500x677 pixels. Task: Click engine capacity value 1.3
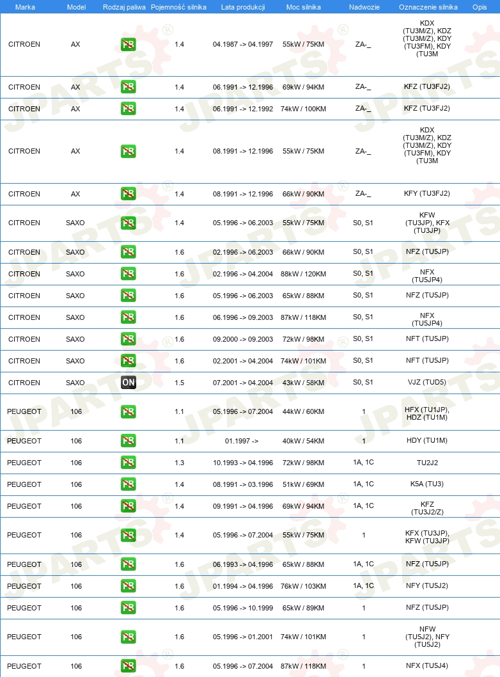click(x=180, y=463)
